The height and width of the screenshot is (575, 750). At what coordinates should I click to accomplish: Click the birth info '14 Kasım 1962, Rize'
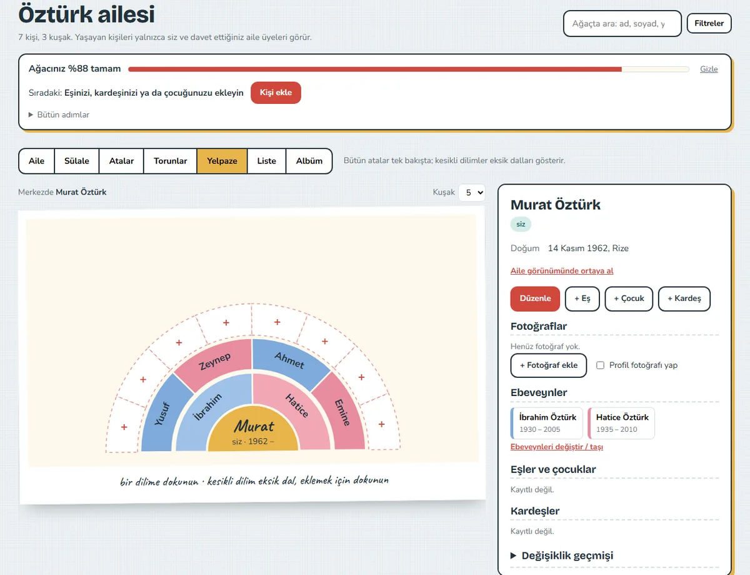click(x=588, y=248)
